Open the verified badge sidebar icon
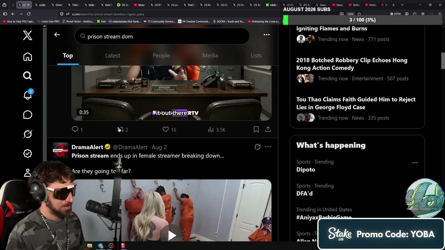The image size is (445, 250). (x=27, y=153)
